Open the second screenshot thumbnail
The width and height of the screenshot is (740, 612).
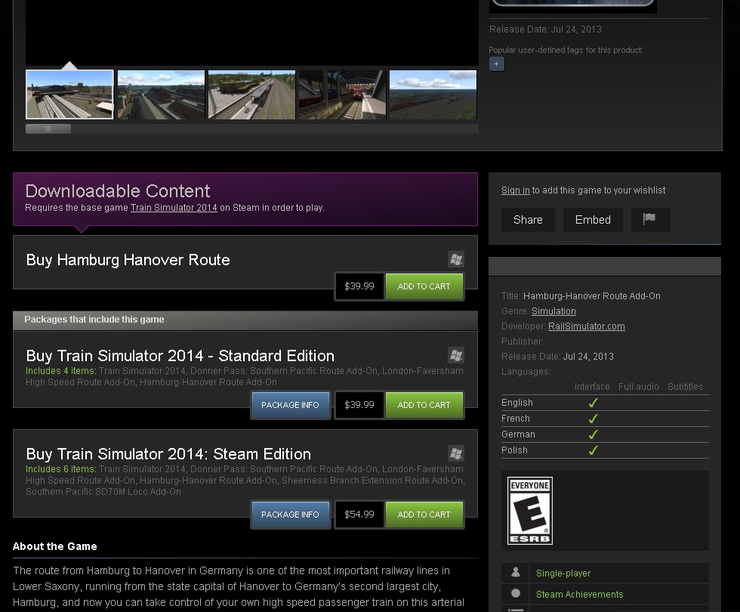pyautogui.click(x=161, y=94)
